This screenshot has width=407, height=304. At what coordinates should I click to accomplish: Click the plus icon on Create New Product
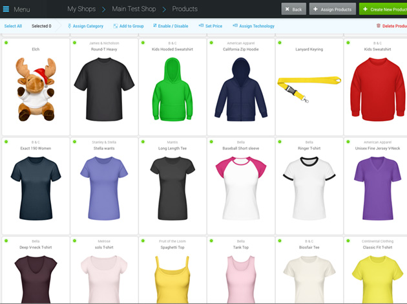pyautogui.click(x=365, y=9)
